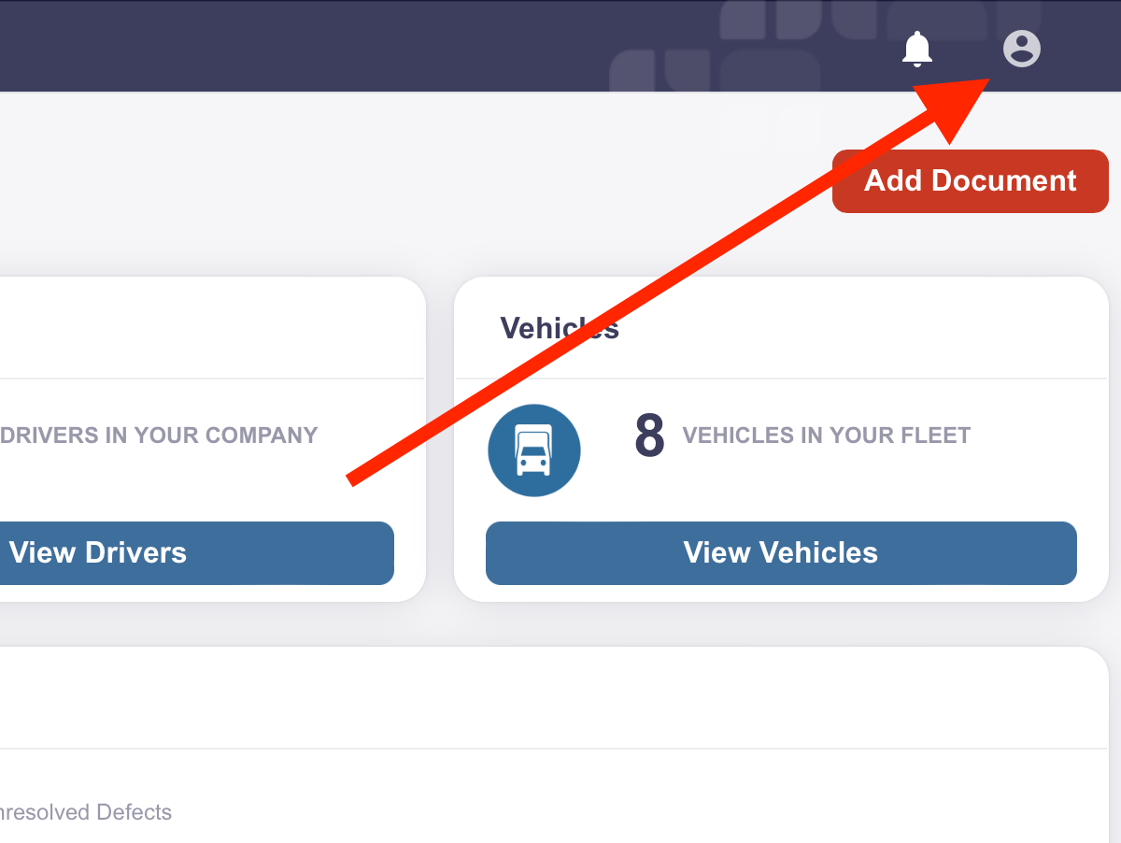This screenshot has height=843, width=1121.
Task: Click the Add Document button
Action: pos(971,181)
